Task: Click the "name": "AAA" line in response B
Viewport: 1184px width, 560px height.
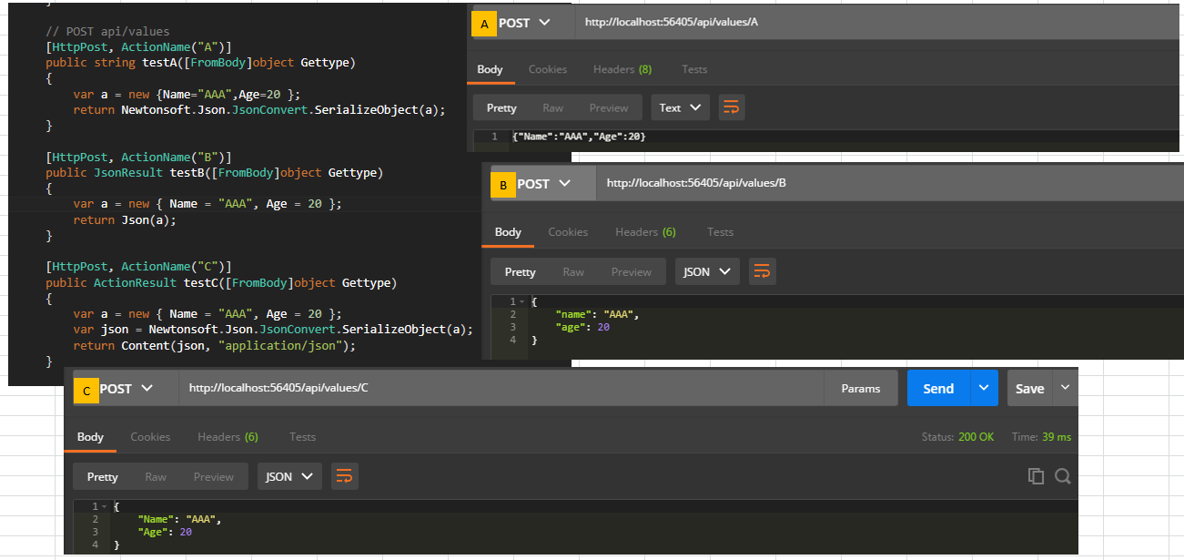Action: tap(597, 314)
